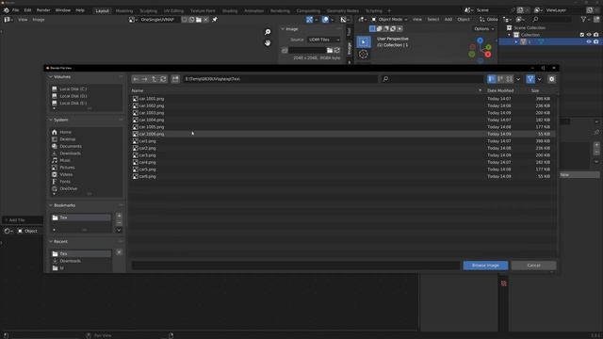The width and height of the screenshot is (603, 339).
Task: Switch to the UV Editing workspace tab
Action: pos(173,10)
